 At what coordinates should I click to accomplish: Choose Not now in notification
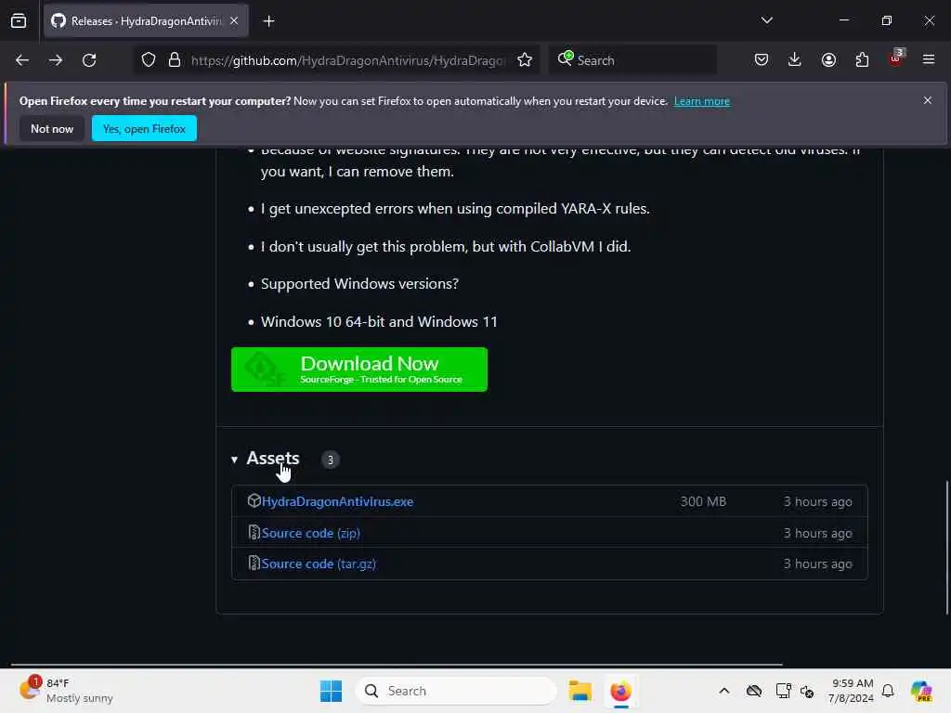[x=52, y=128]
